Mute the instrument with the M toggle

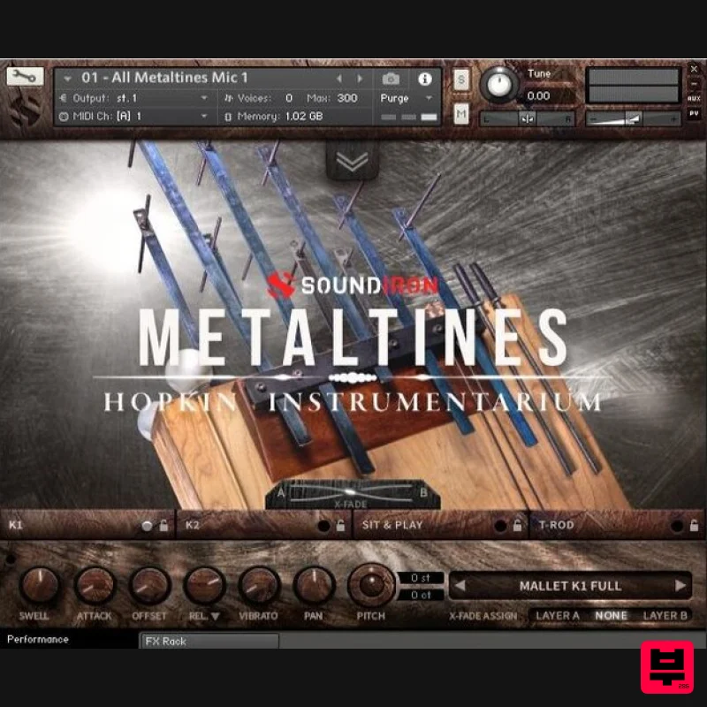(461, 115)
